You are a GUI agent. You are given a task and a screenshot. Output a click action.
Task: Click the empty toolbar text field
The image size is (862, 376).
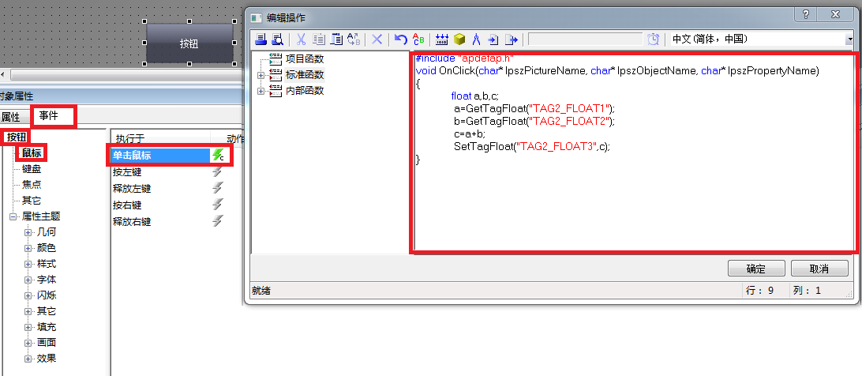point(585,39)
